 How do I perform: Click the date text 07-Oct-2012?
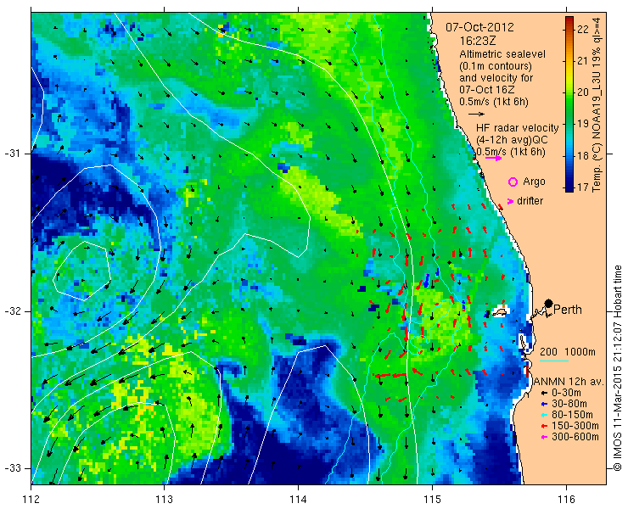coord(479,27)
